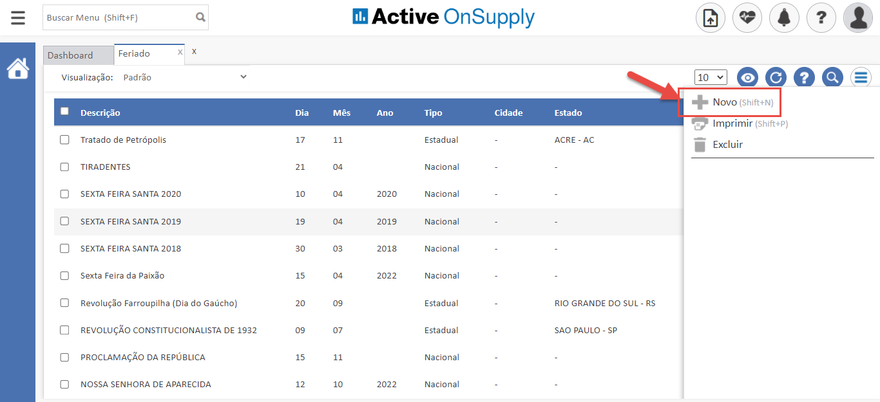
Task: Select the Tratado de Petrópolis checkbox
Action: tap(64, 140)
